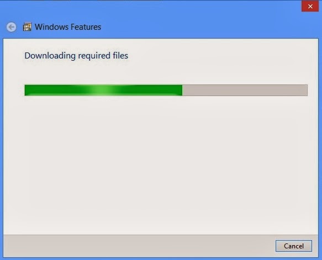Click the empty content area below progress bar
Viewport: 322px width, 260px height.
click(x=161, y=164)
